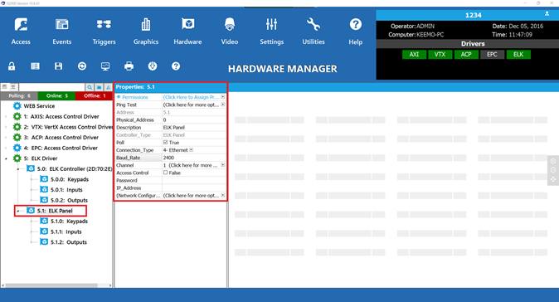Image resolution: width=559 pixels, height=302 pixels.
Task: Expand the 3: ACP driver node
Action: 6,137
